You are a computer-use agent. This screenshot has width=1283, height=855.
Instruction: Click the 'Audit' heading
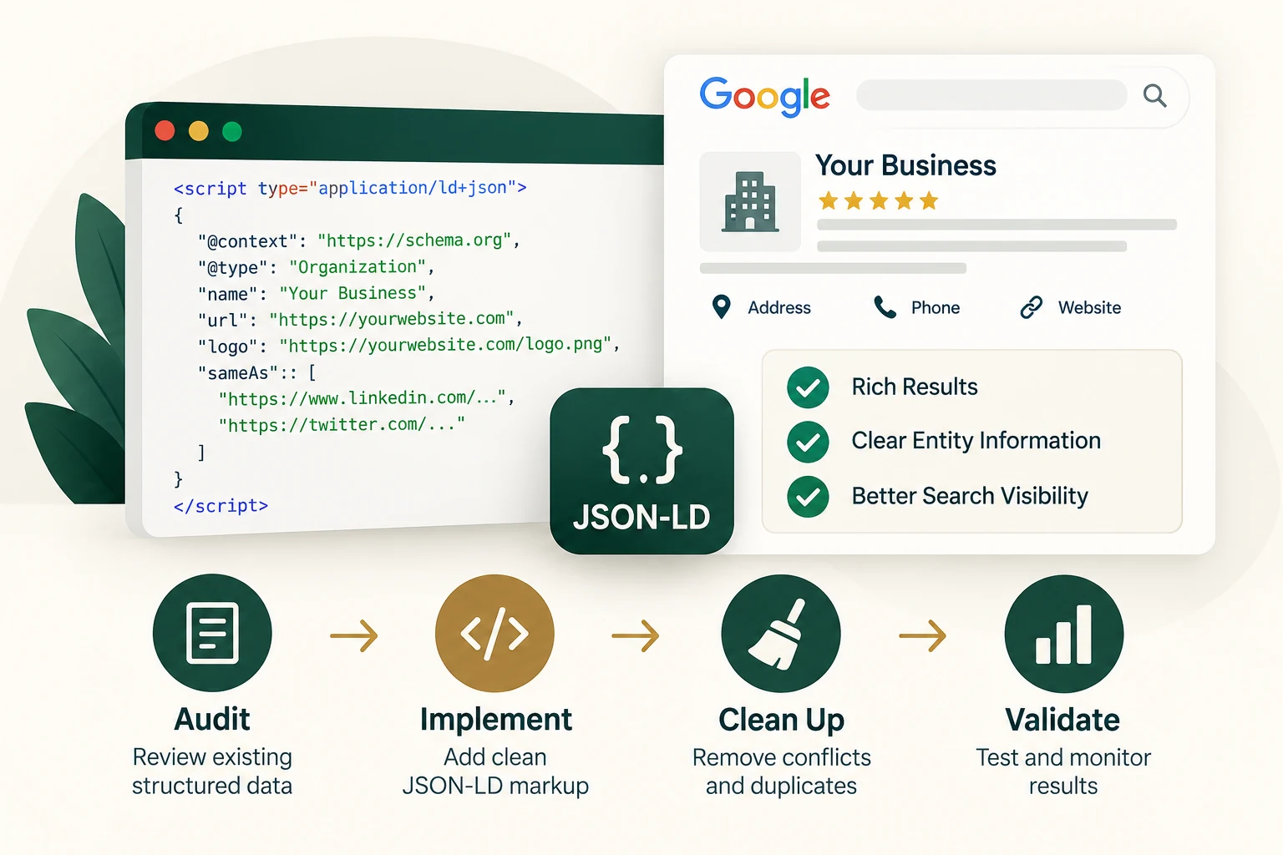point(212,719)
